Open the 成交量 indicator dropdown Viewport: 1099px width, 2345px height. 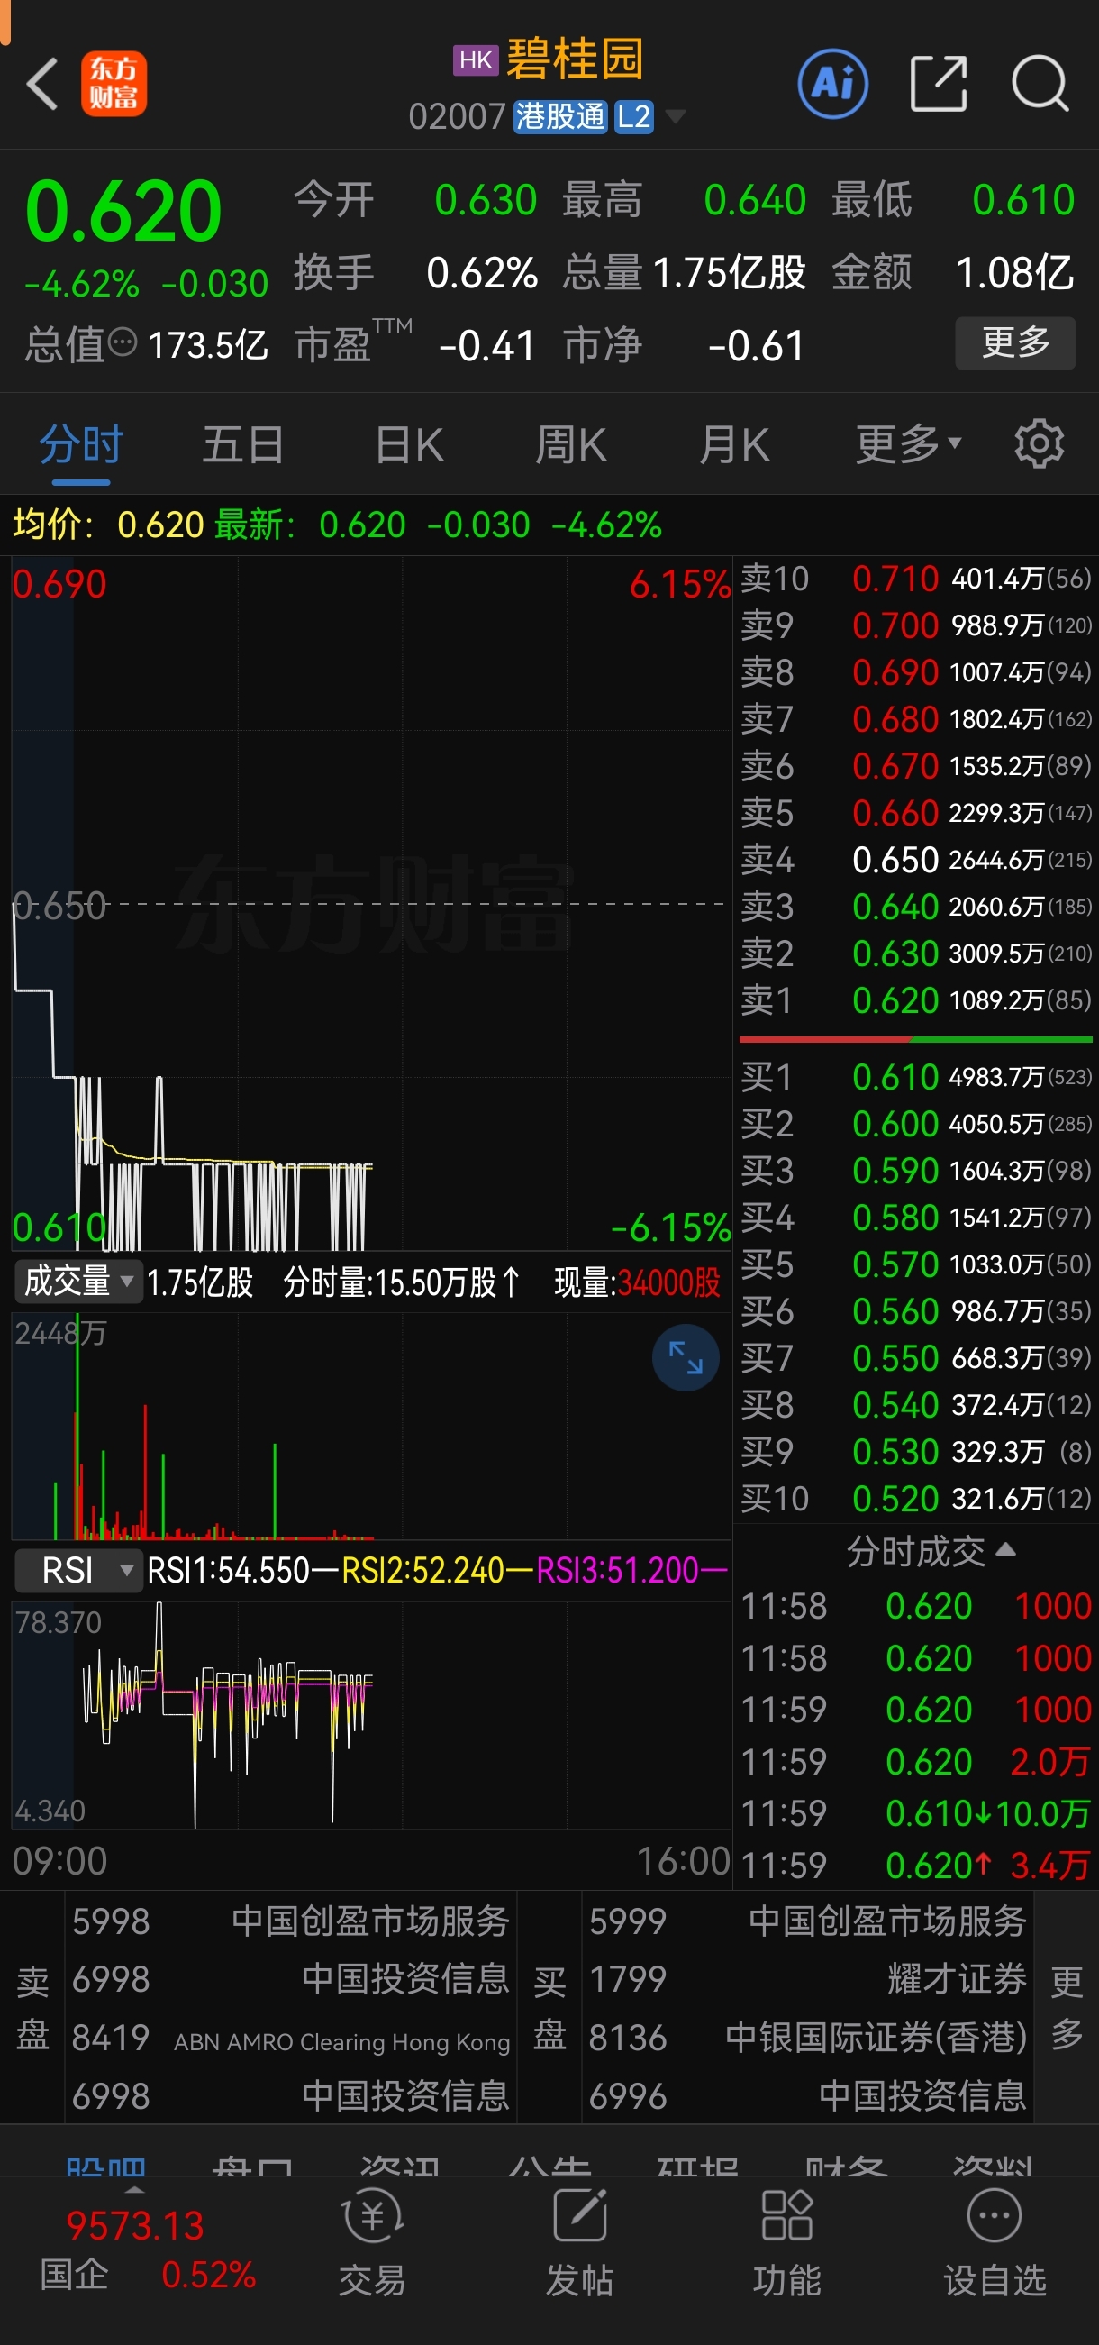pyautogui.click(x=78, y=1282)
